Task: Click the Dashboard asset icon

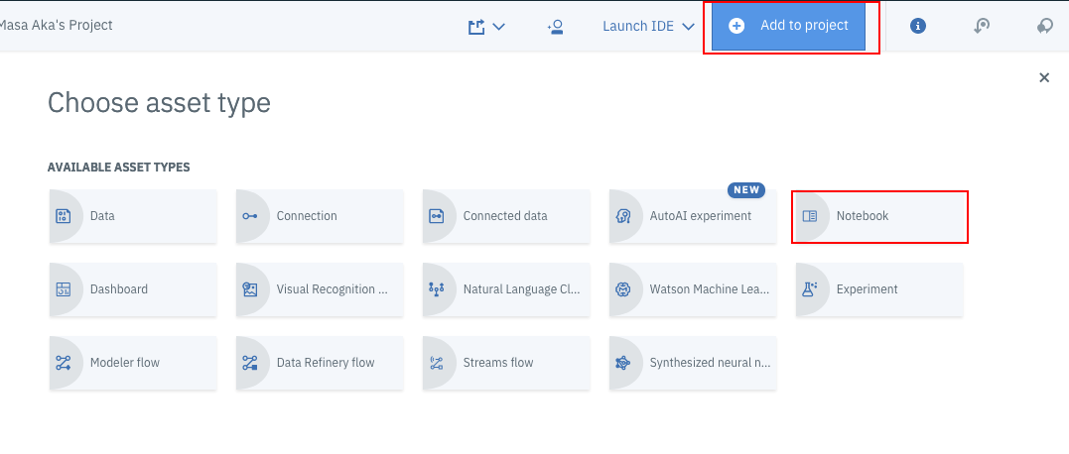Action: click(63, 289)
